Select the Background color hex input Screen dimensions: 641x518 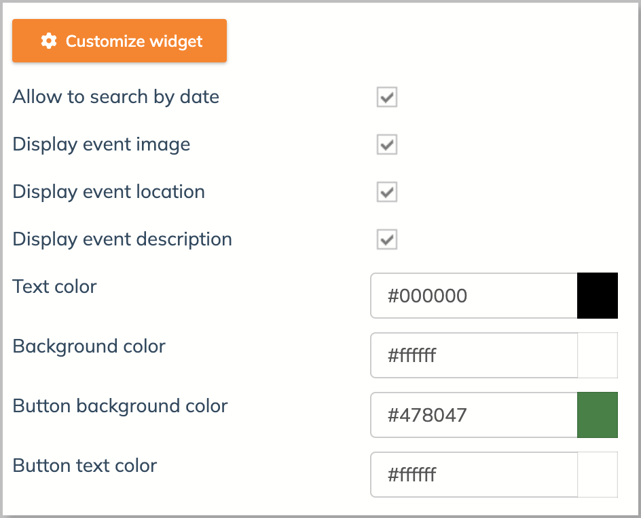coord(474,355)
